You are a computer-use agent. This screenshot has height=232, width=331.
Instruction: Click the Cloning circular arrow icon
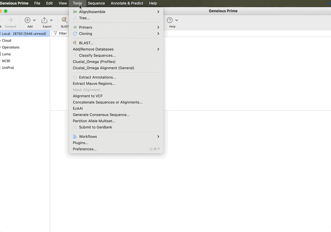(x=75, y=33)
